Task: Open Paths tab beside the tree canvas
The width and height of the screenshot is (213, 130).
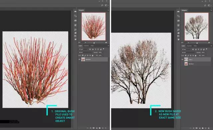Action: click(x=195, y=46)
